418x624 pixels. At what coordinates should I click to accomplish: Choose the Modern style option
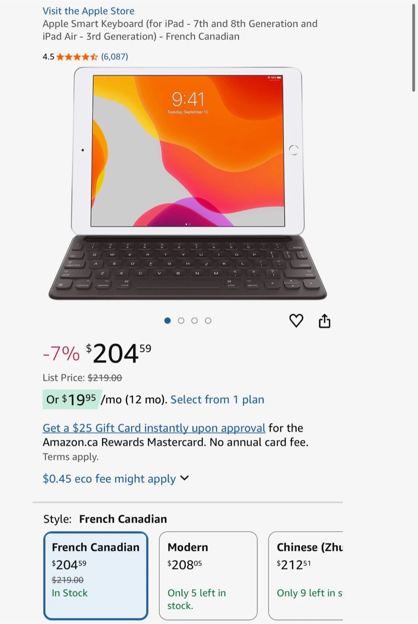[x=208, y=575]
